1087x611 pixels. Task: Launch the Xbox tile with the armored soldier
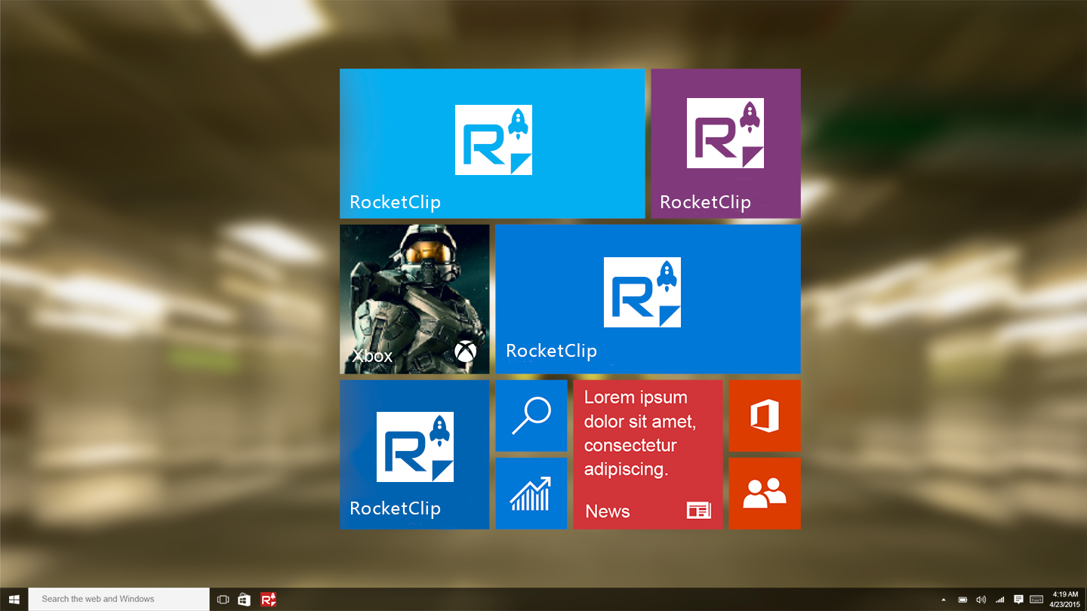click(414, 299)
